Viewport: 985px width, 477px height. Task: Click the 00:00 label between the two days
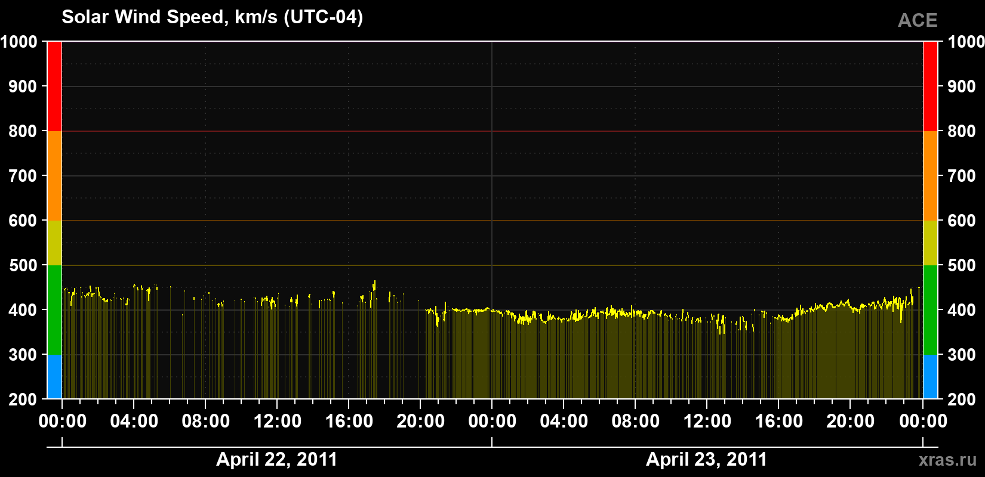(x=492, y=422)
